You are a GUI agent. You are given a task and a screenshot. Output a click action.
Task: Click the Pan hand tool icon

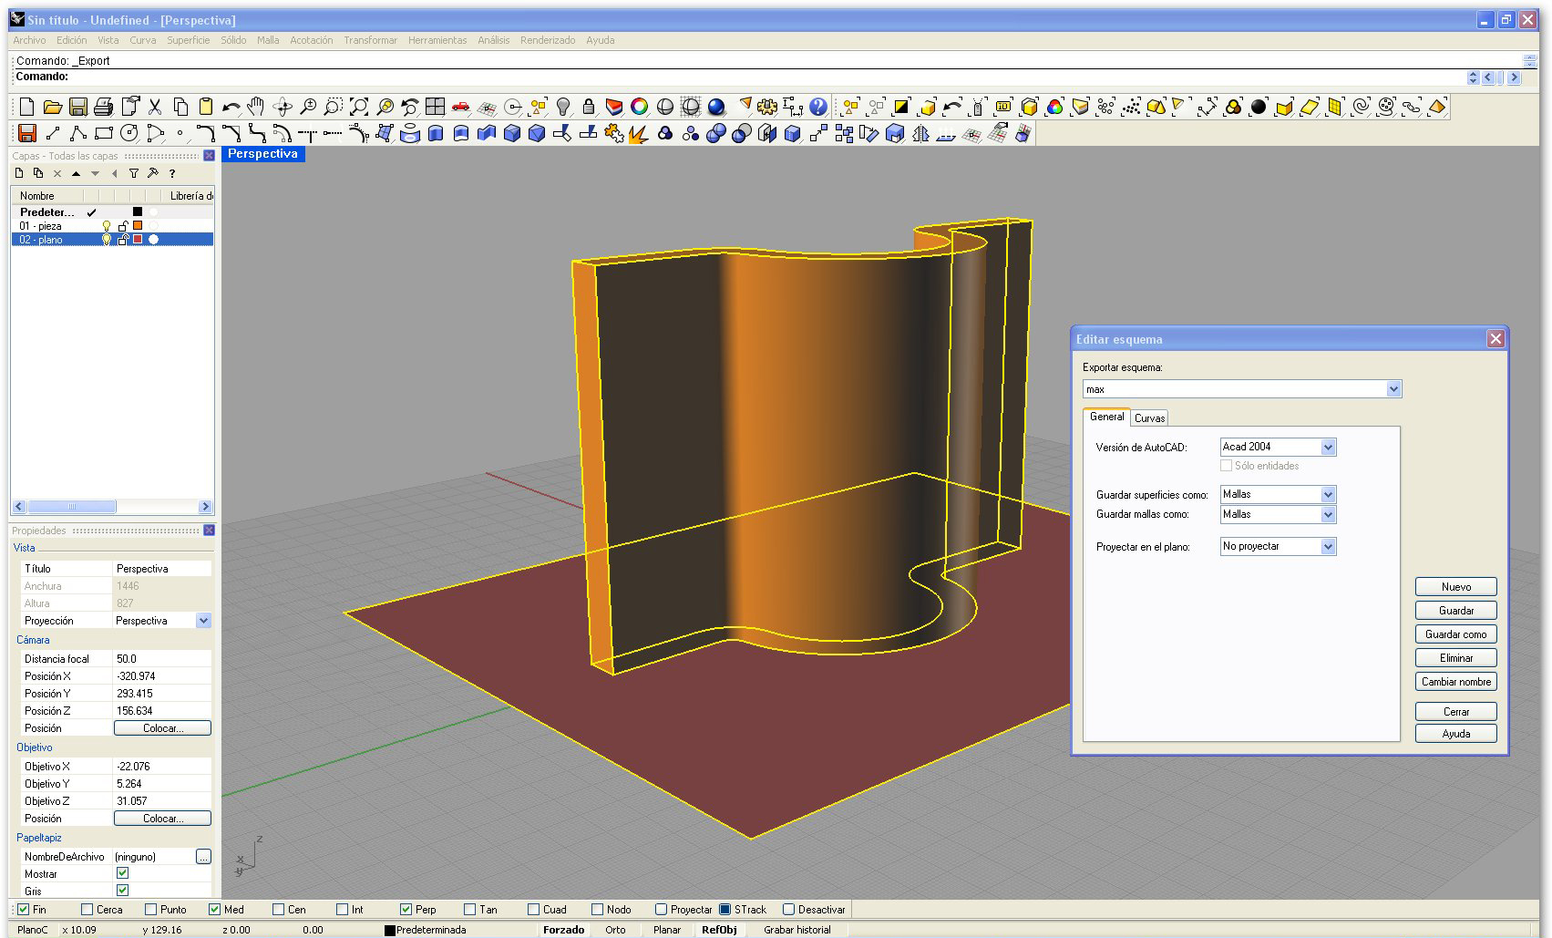256,107
